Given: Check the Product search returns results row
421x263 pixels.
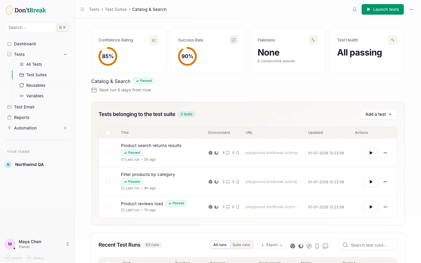Looking at the screenshot, I should (108, 152).
